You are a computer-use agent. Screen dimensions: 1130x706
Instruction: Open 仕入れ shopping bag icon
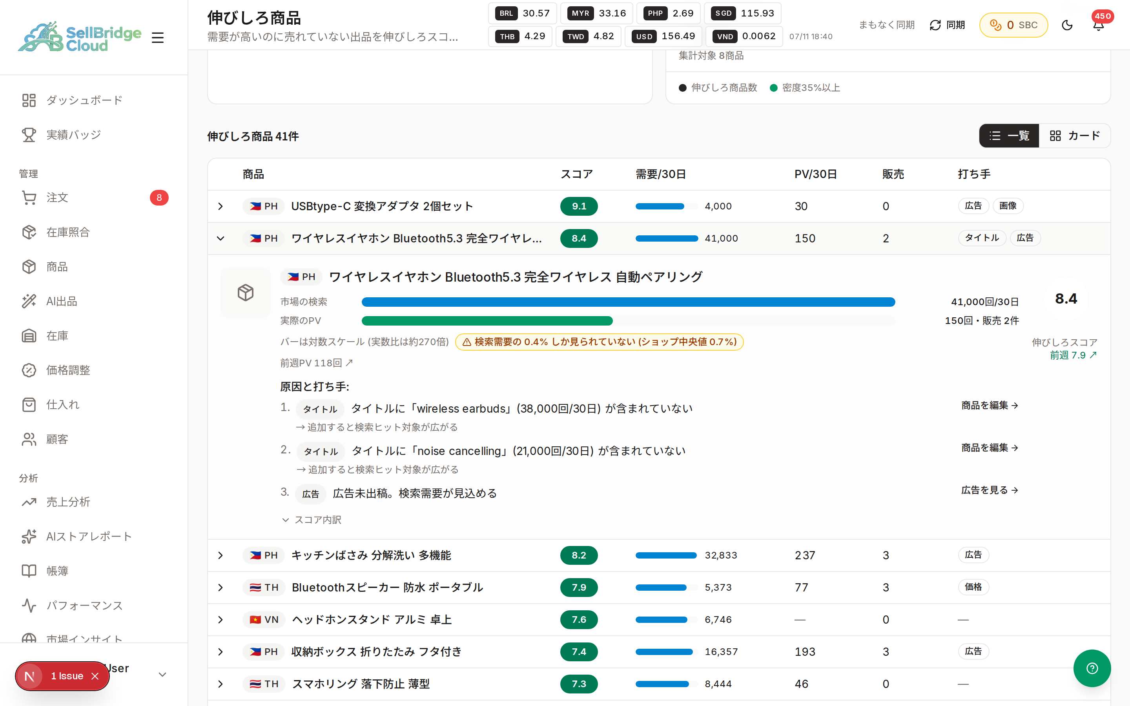pos(29,405)
